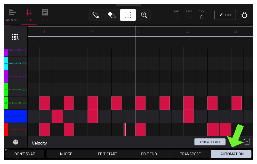
Task: Open the settings gear
Action: [244, 15]
